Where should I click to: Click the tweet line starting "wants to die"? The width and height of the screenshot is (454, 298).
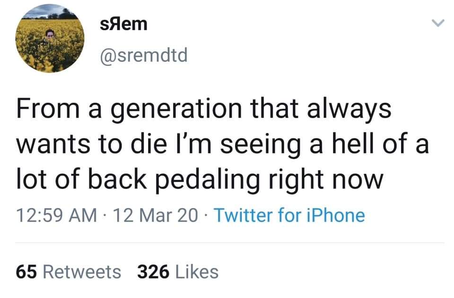point(222,144)
